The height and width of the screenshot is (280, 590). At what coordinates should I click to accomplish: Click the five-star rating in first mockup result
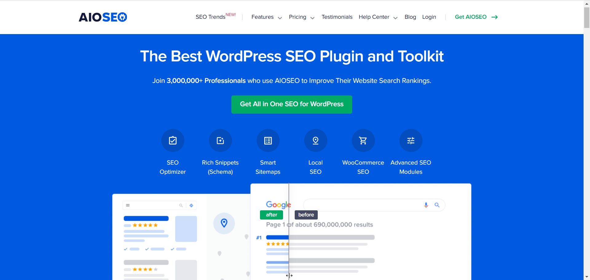point(145,225)
